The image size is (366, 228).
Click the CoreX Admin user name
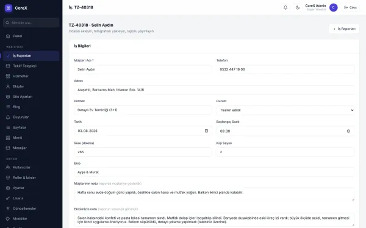click(315, 5)
